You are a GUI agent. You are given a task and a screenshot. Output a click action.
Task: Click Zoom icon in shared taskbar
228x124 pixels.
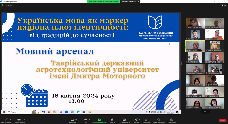pos(66,112)
